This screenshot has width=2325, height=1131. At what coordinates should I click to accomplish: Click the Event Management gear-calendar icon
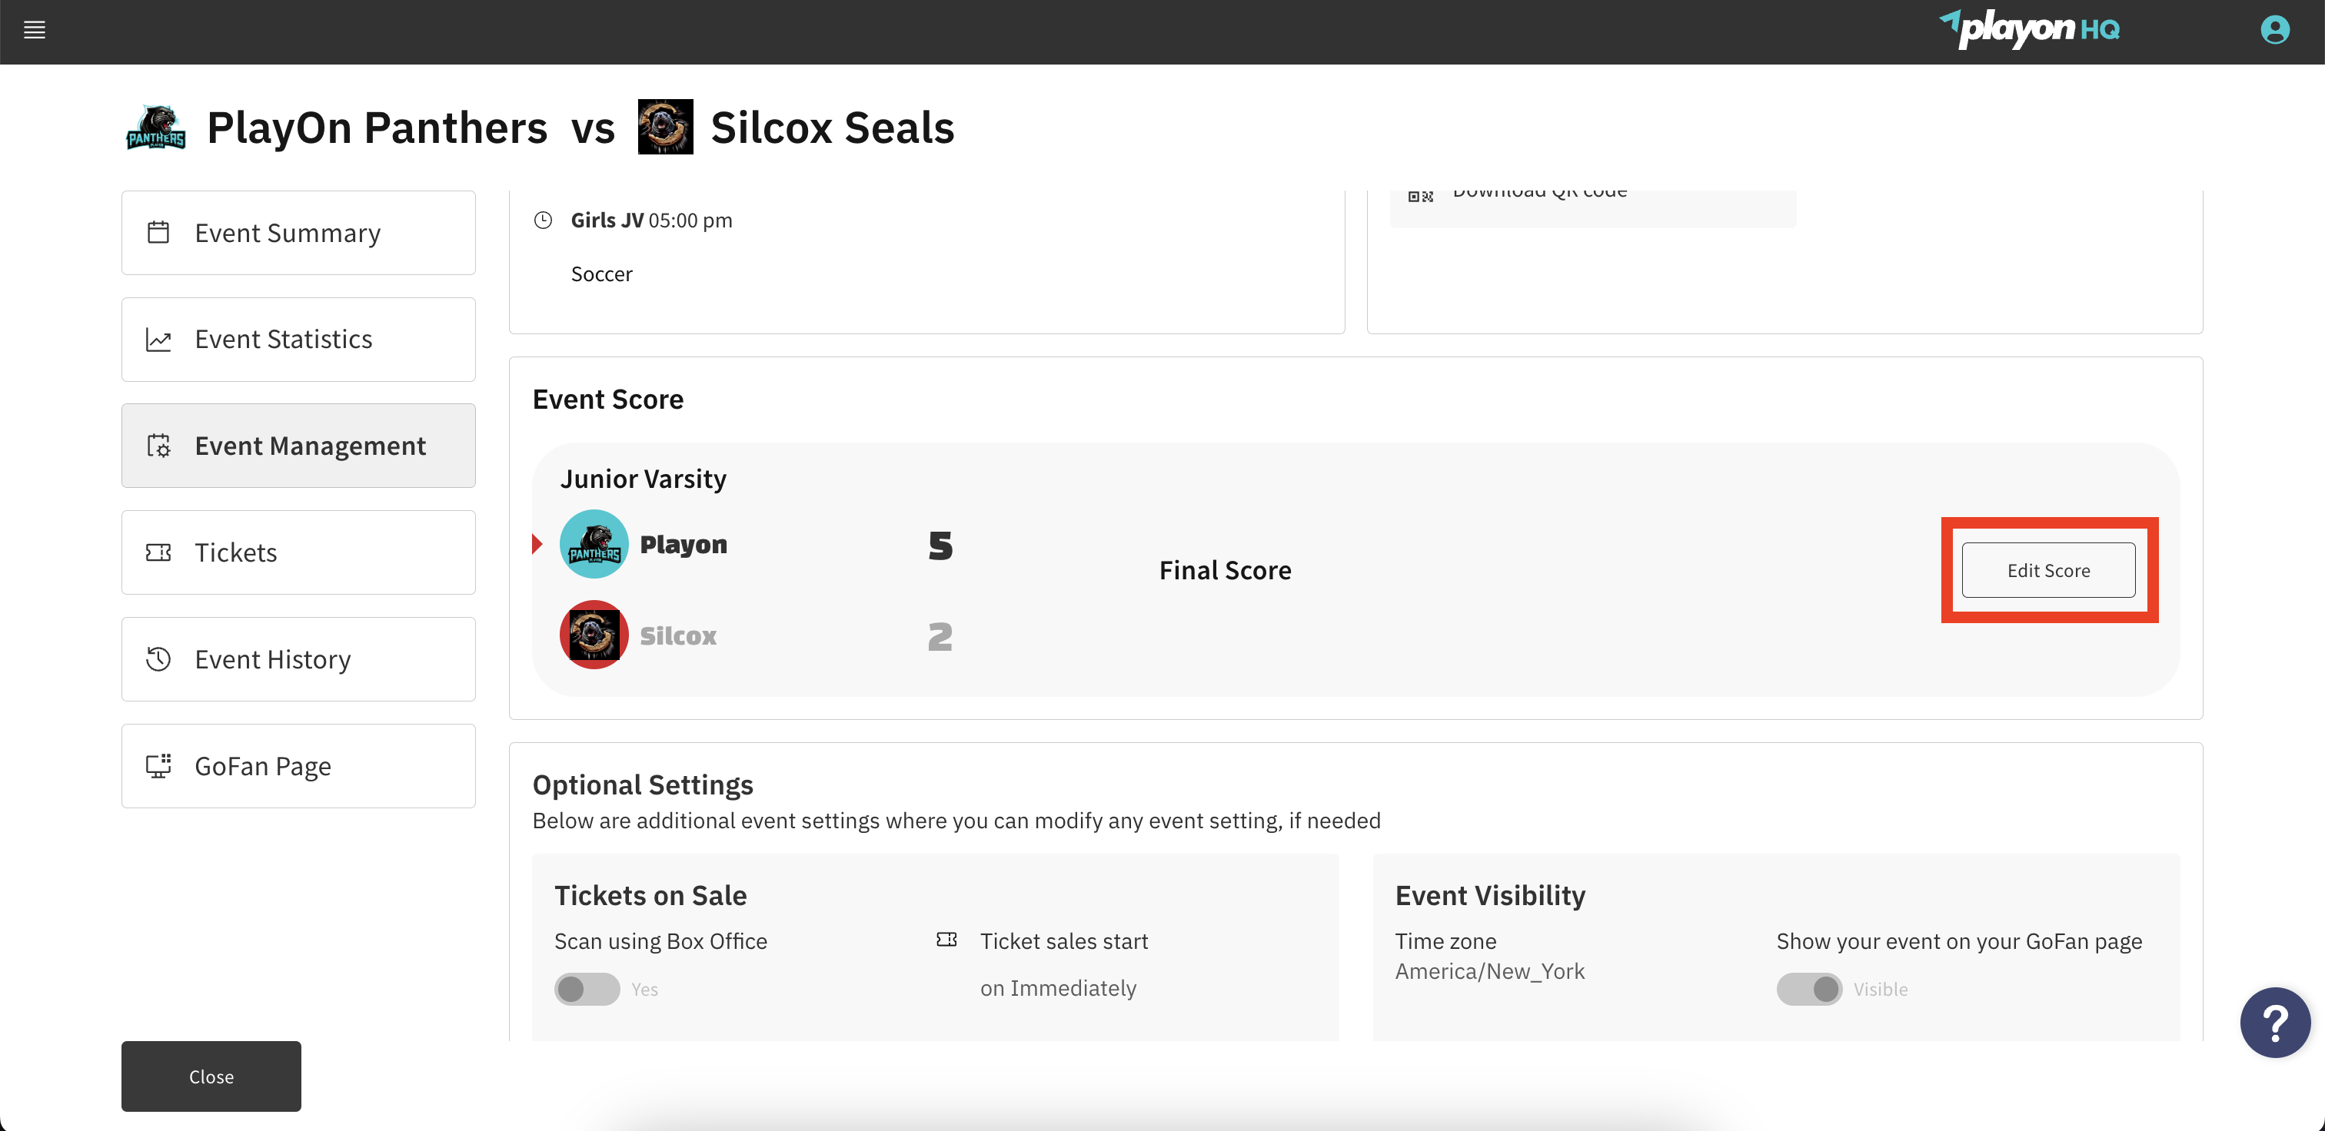159,445
